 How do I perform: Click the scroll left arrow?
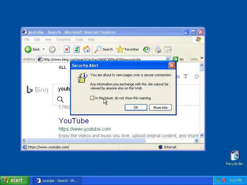click(24, 140)
